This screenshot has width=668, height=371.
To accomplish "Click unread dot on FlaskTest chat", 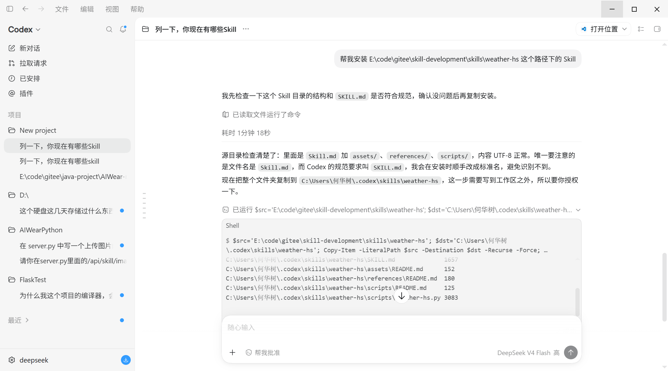I will 122,295.
